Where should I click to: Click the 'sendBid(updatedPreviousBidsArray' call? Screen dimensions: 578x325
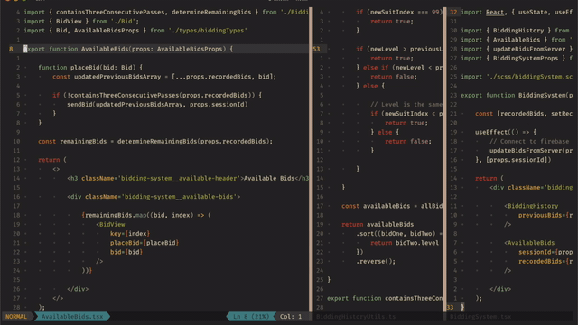click(157, 105)
